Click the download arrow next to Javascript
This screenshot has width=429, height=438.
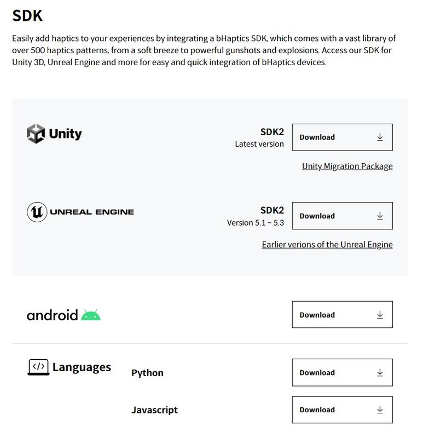tap(379, 409)
